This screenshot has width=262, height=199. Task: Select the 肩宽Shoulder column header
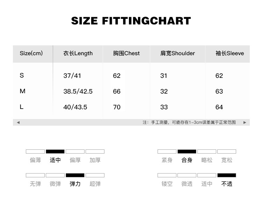(x=177, y=53)
